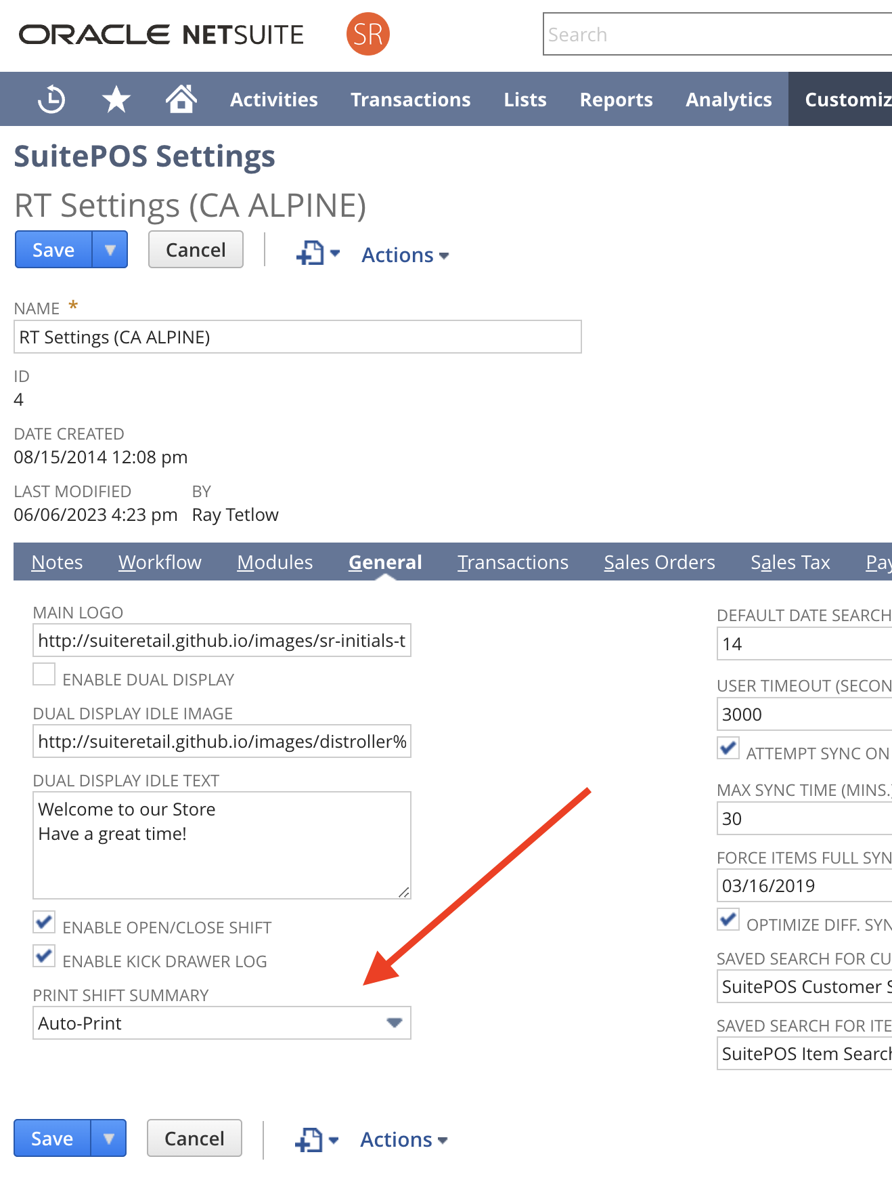
Task: Open the Print Shift Summary dropdown
Action: 222,1023
